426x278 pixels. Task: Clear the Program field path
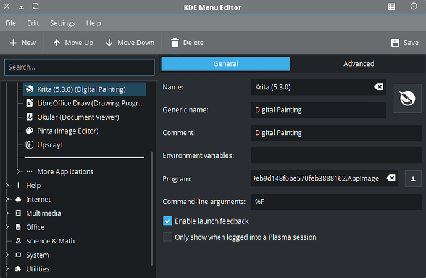[x=391, y=178]
